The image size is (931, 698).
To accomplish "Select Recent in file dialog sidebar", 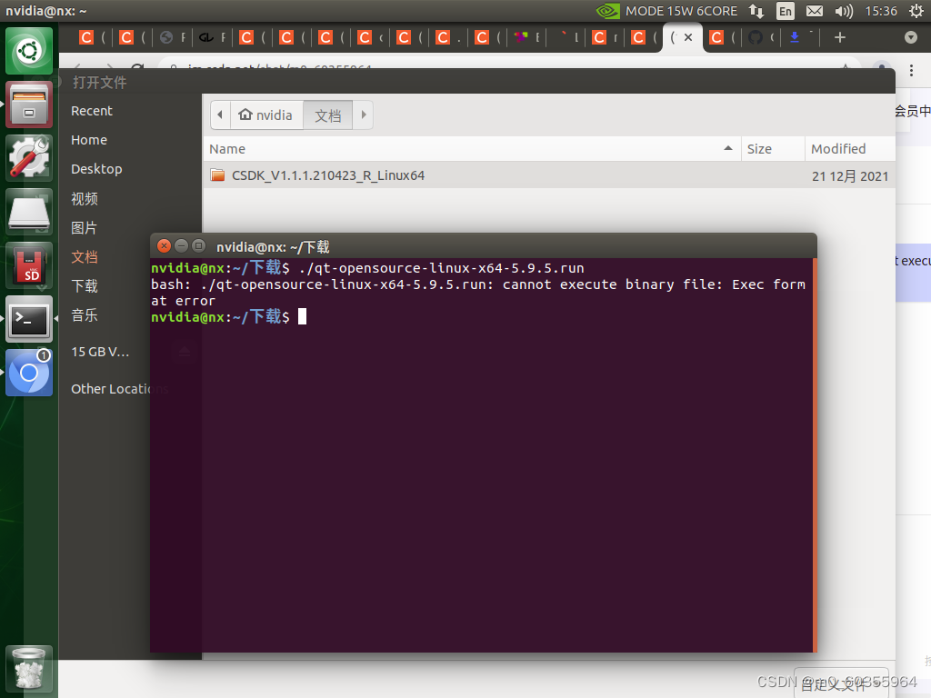I will 92,111.
